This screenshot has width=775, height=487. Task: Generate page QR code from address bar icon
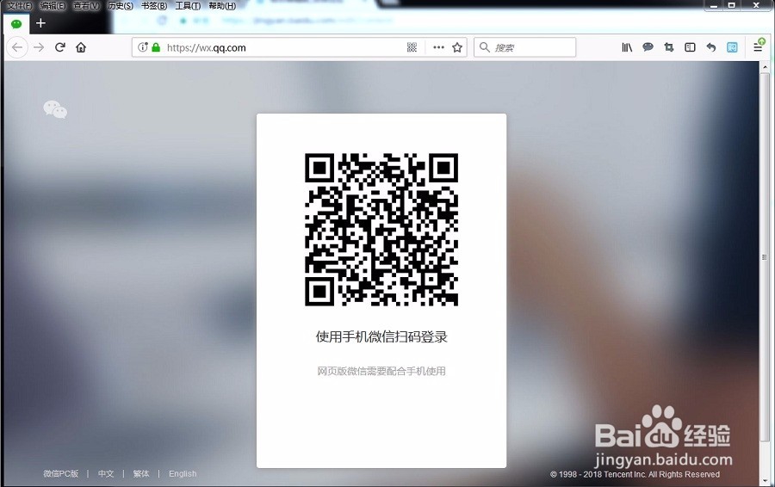click(412, 47)
